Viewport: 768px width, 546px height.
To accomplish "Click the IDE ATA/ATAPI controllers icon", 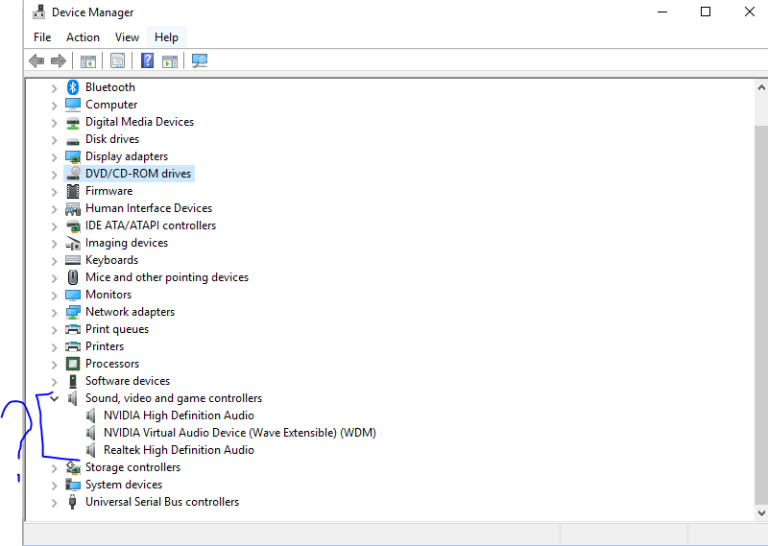I will tap(73, 226).
